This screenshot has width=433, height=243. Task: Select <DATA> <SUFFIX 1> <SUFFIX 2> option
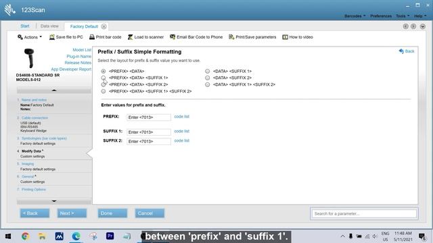(208, 84)
